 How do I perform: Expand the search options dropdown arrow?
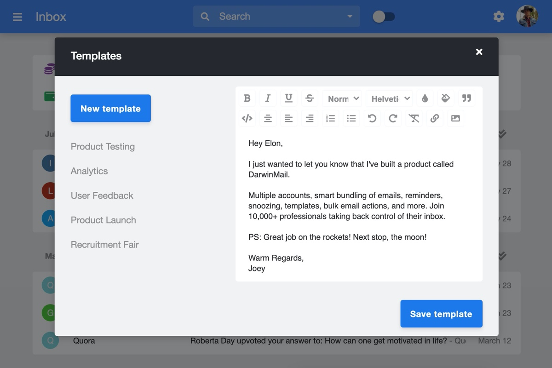coord(350,17)
